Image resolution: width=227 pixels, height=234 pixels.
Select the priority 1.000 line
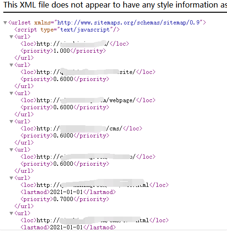point(63,51)
